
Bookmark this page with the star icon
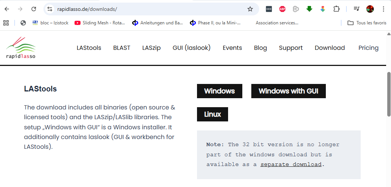click(250, 9)
